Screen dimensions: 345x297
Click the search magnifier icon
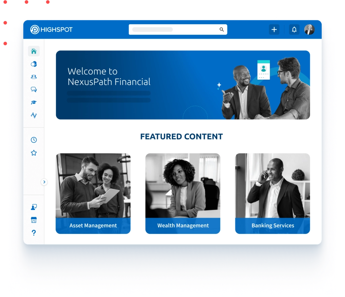(x=222, y=29)
